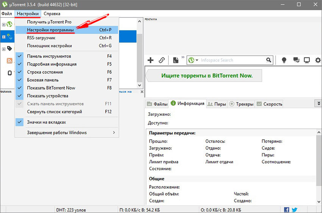The height and width of the screenshot is (213, 322).
Task: Click the Twitter bird icon in status bar
Action: [x=294, y=210]
